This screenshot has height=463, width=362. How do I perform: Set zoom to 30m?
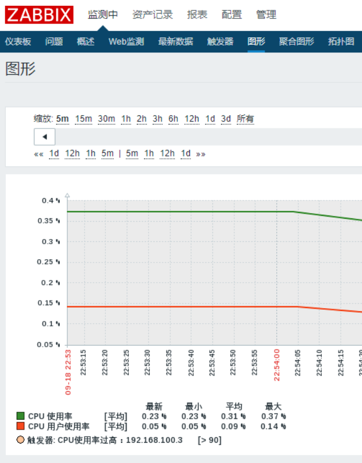coord(106,119)
